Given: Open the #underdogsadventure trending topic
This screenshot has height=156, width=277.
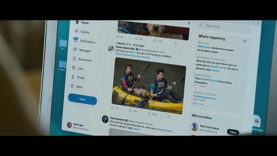Looking at the screenshot, I should coord(205,97).
